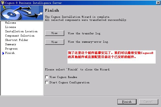Select the Progress step
The width and height of the screenshot is (161, 107).
[x=11, y=49]
